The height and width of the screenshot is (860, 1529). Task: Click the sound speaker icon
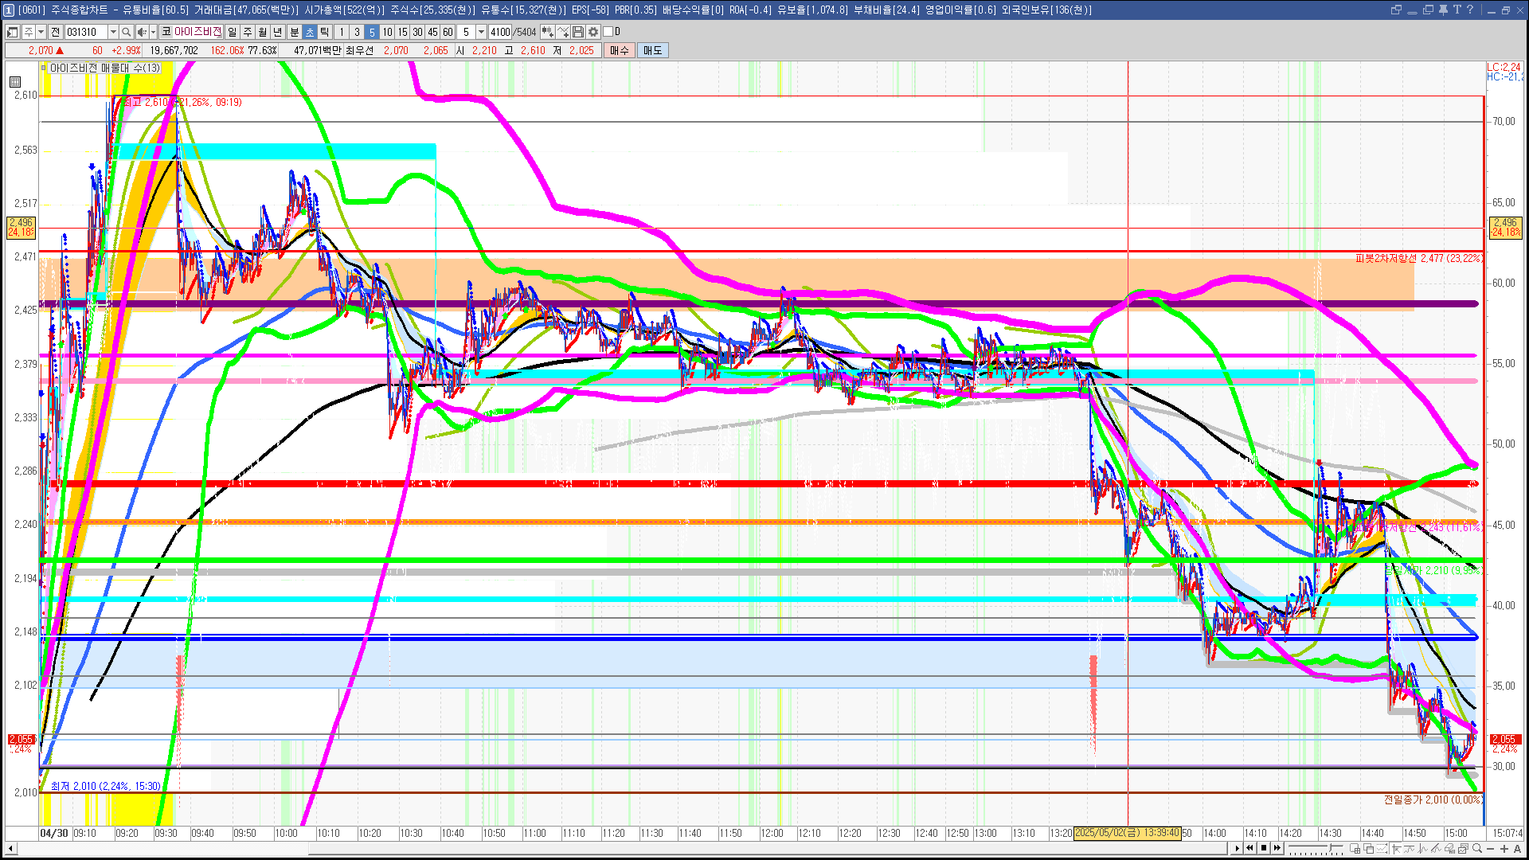click(x=142, y=32)
